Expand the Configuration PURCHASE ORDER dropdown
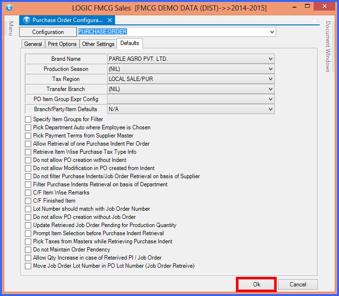 pos(272,32)
